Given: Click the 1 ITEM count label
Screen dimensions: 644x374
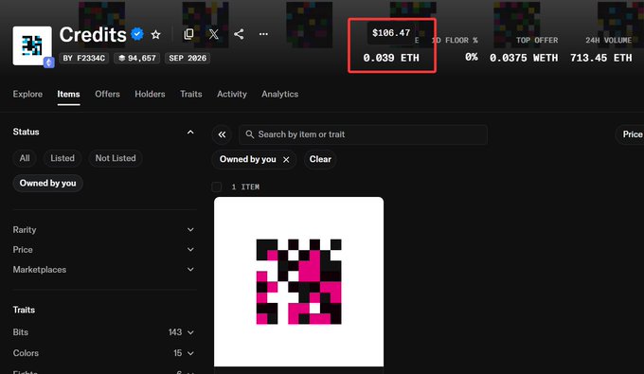Looking at the screenshot, I should click(245, 187).
